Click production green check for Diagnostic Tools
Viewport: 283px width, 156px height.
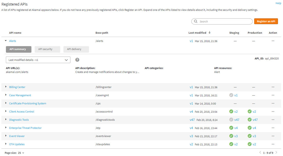(250, 120)
